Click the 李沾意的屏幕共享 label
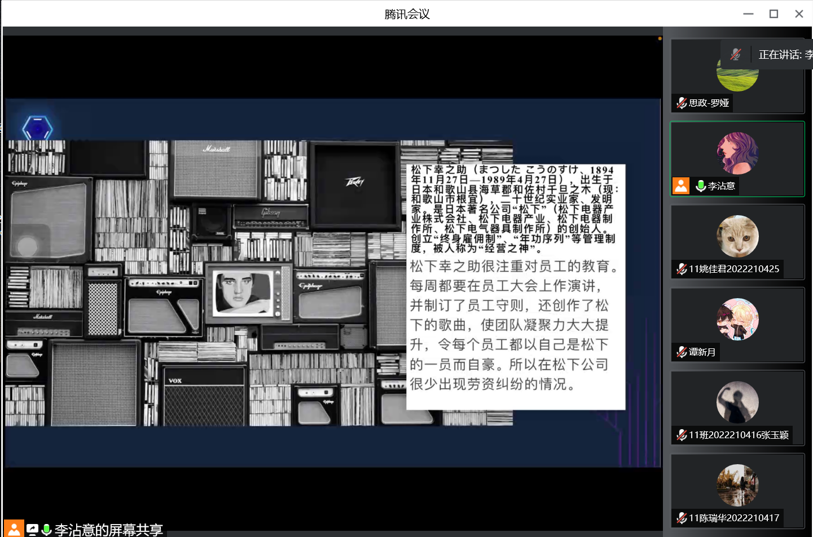Screen dimensions: 813x537 click(108, 530)
